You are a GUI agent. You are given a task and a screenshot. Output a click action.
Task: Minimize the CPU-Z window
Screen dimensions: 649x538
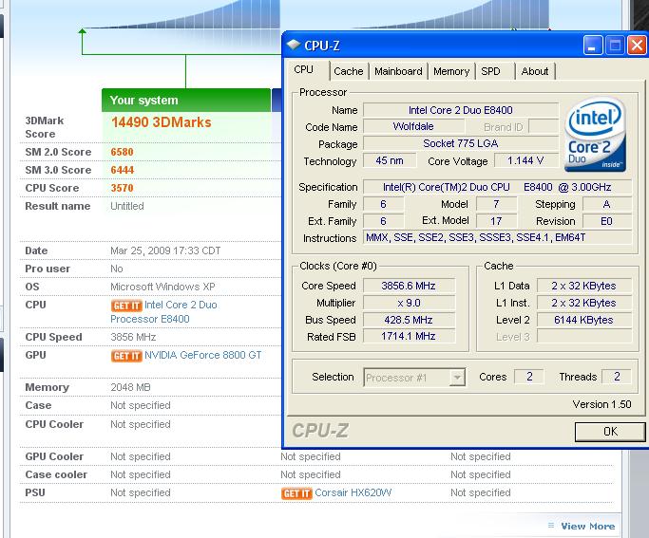tap(593, 45)
